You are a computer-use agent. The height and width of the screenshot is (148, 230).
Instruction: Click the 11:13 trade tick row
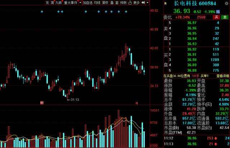click(x=197, y=144)
